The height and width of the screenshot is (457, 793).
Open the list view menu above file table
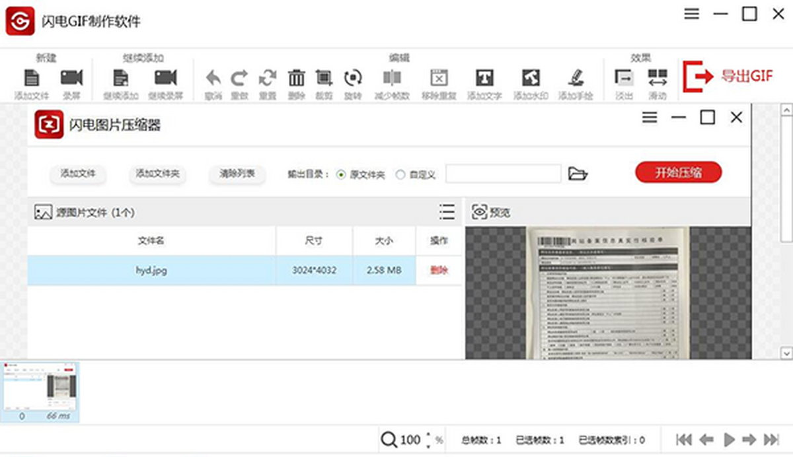point(447,212)
